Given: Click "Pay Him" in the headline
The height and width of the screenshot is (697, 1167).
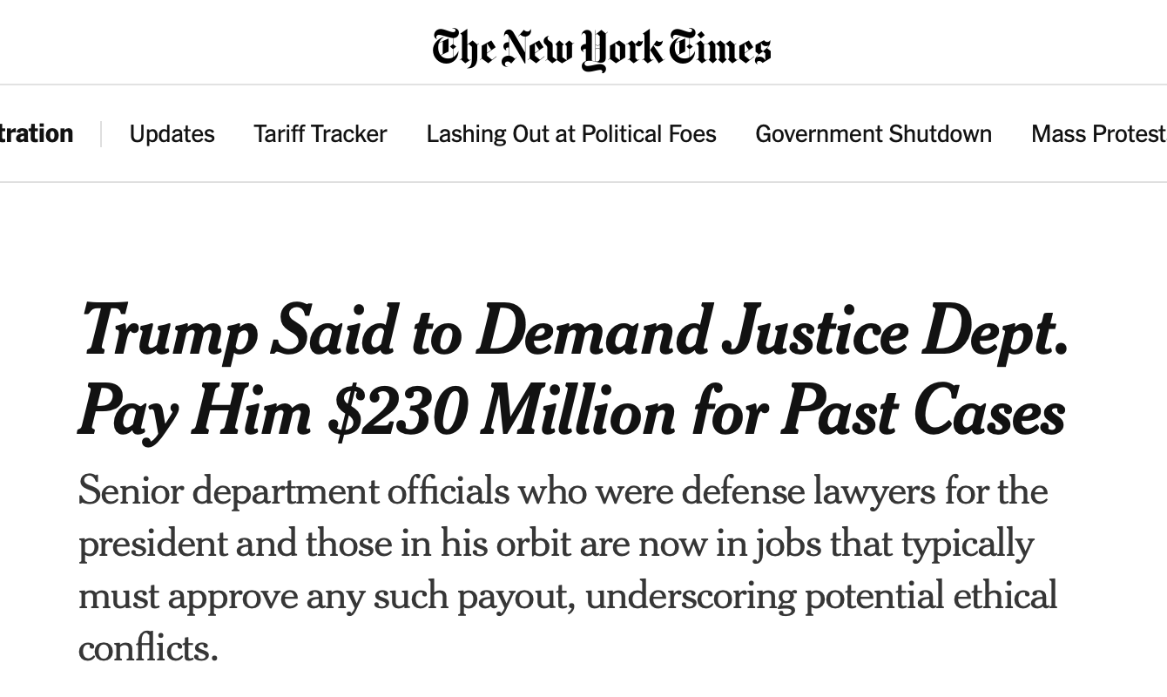Looking at the screenshot, I should 194,411.
